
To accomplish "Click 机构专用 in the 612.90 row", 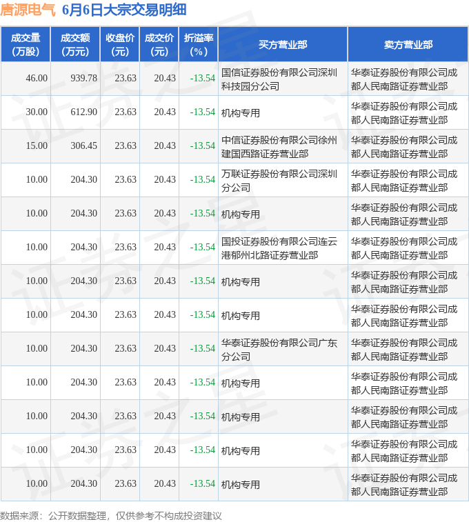I will (x=240, y=113).
